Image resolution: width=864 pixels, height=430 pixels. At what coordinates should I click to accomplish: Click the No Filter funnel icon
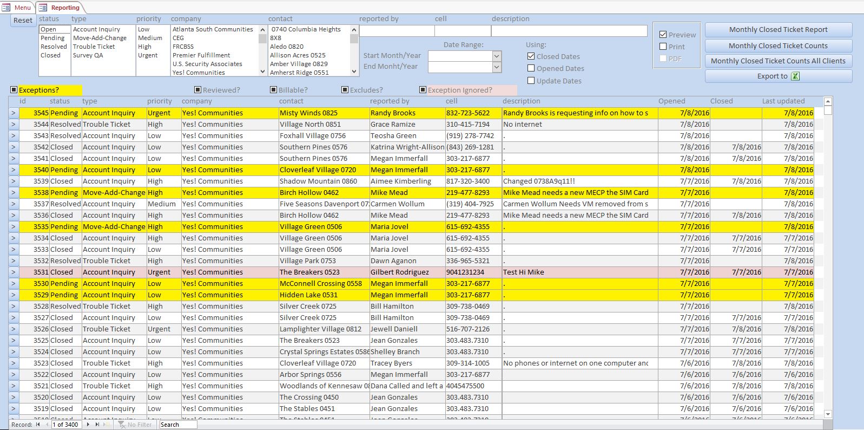coord(122,425)
